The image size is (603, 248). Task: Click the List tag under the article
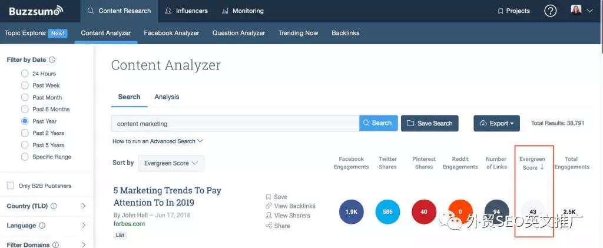pos(120,235)
